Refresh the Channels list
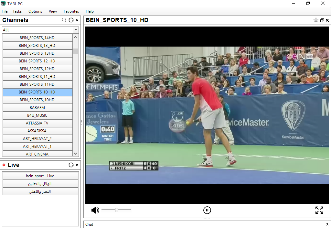The width and height of the screenshot is (331, 228). [x=71, y=20]
